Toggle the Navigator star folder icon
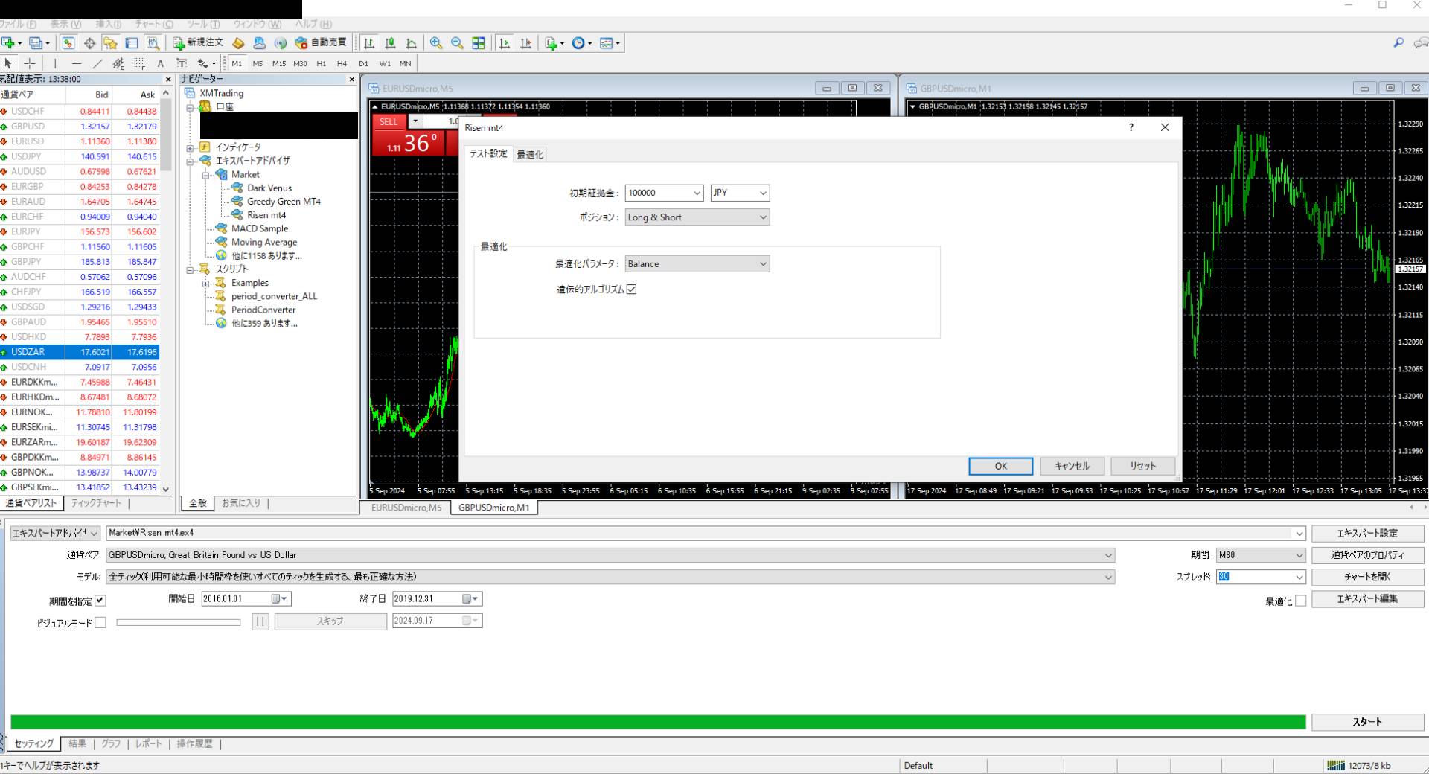This screenshot has height=774, width=1429. pyautogui.click(x=110, y=43)
